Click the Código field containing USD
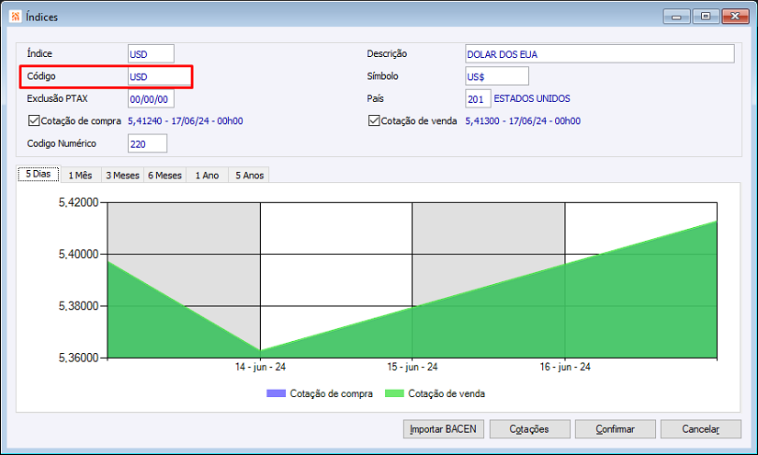 (x=160, y=76)
